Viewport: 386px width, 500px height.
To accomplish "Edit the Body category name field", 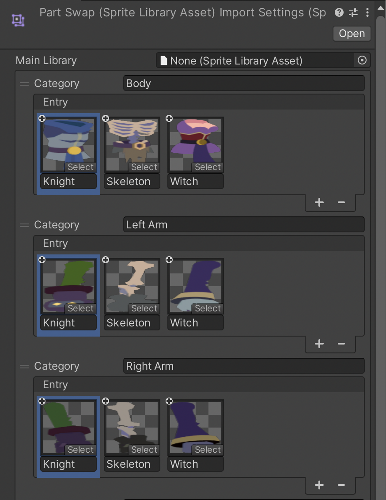I will click(x=244, y=83).
